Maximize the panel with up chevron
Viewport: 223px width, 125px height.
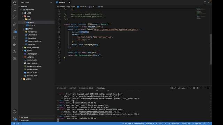click(x=205, y=88)
